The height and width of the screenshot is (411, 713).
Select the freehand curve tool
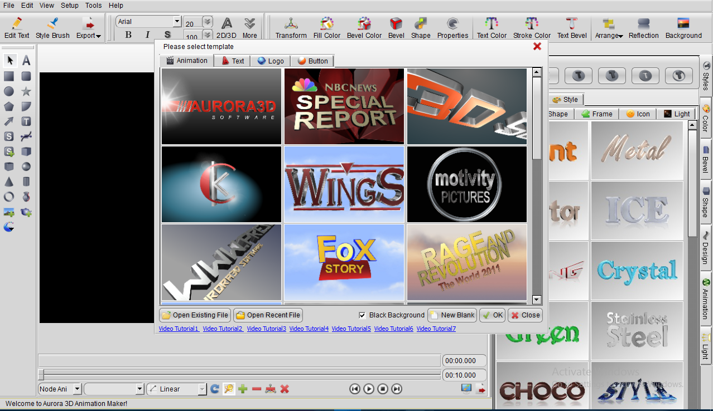26,136
